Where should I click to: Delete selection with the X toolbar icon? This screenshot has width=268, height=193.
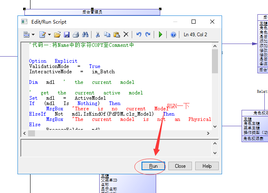126,35
